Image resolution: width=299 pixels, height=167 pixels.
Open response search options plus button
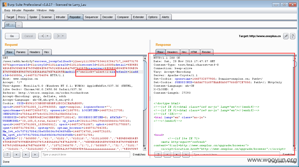(176, 154)
